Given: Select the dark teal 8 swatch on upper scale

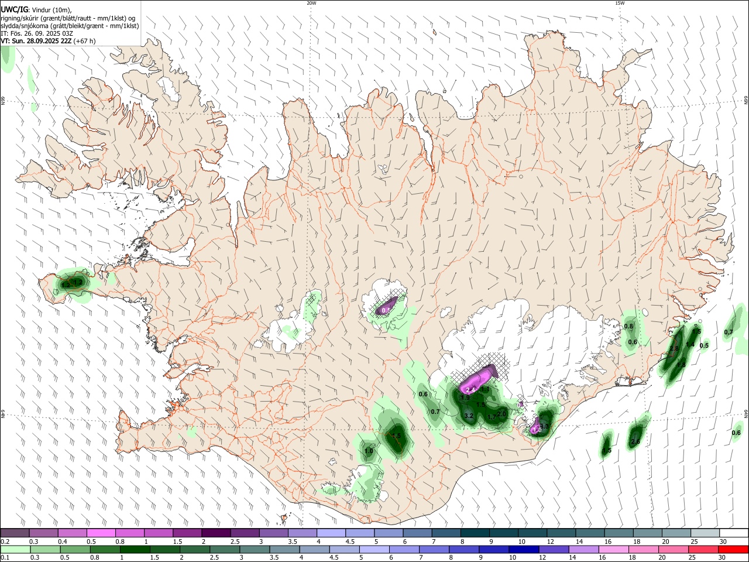Looking at the screenshot, I should click(474, 533).
